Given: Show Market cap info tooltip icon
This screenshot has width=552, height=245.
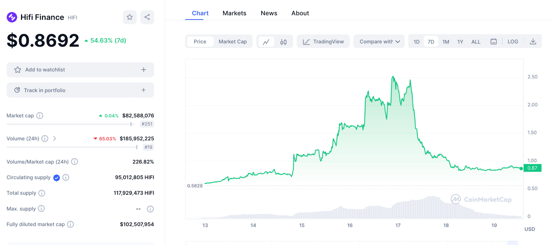Looking at the screenshot, I should 40,116.
